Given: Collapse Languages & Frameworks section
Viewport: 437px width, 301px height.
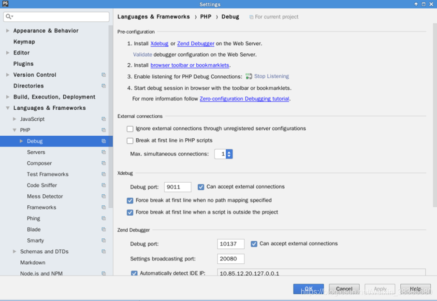Looking at the screenshot, I should pyautogui.click(x=8, y=108).
